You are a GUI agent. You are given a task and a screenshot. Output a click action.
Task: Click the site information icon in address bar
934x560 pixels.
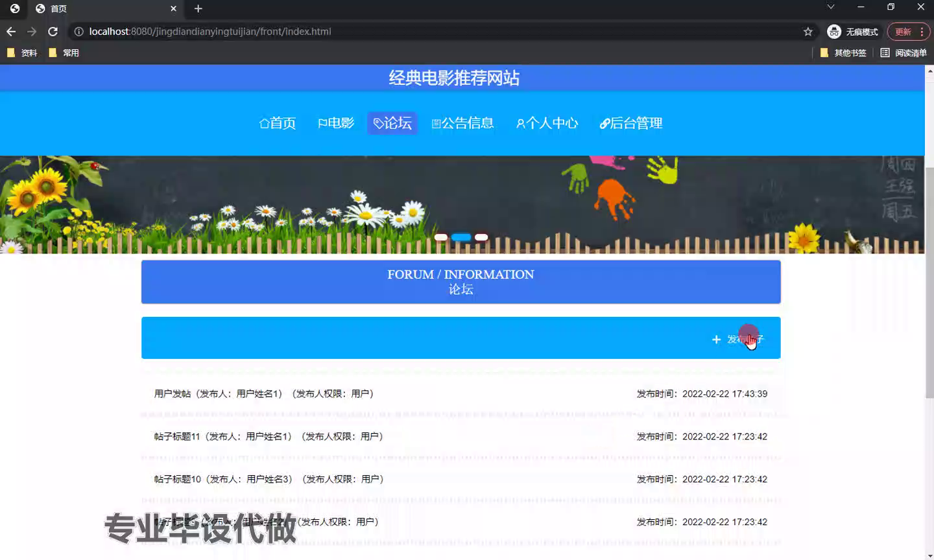(78, 31)
